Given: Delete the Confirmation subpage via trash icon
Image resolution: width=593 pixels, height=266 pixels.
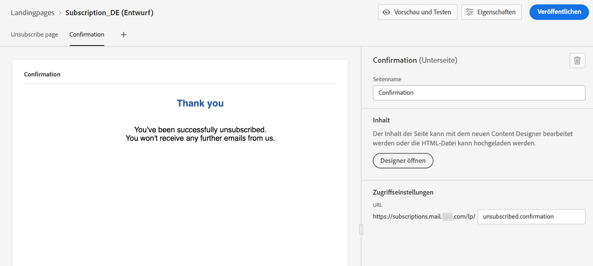Looking at the screenshot, I should pos(577,61).
